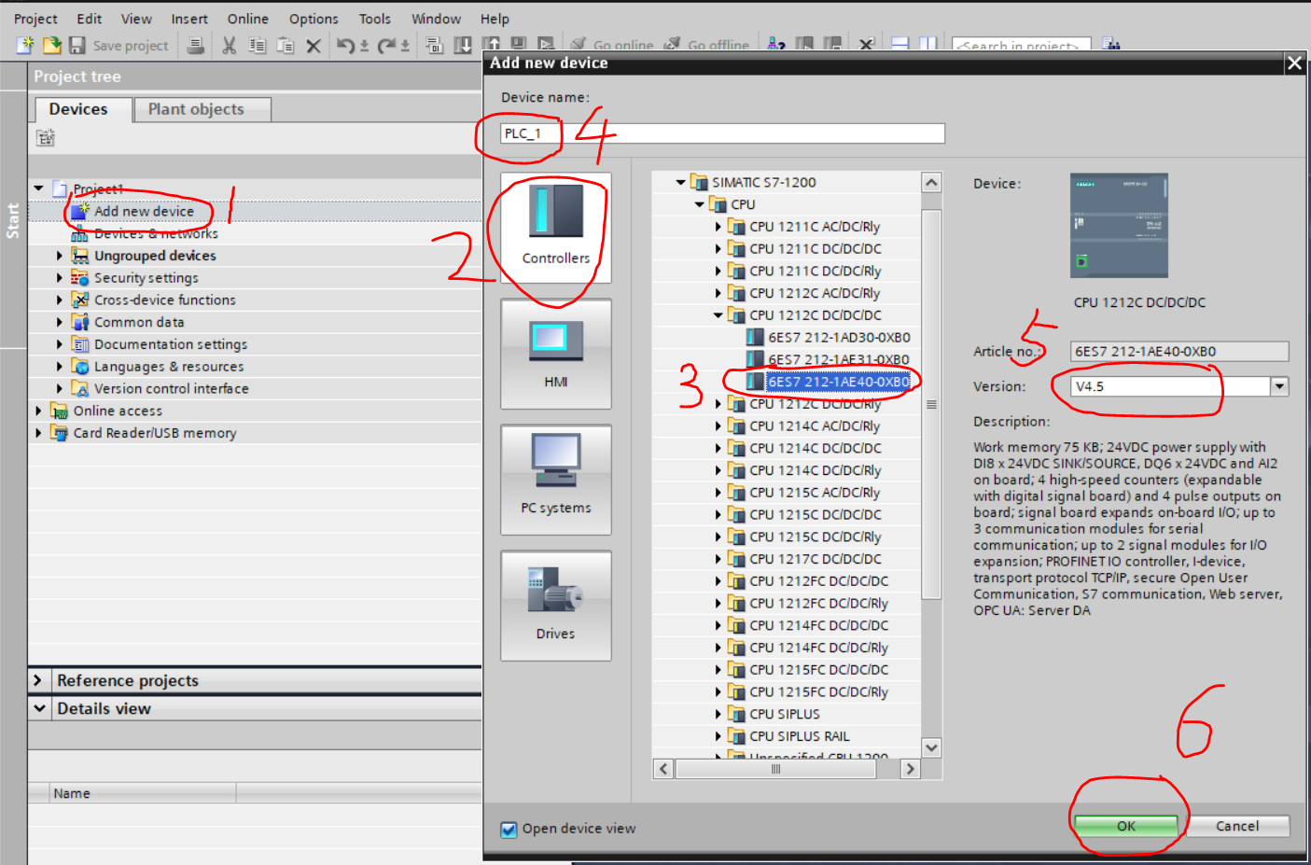This screenshot has height=865, width=1311.
Task: Click the Compile toolbar icon
Action: 434,45
